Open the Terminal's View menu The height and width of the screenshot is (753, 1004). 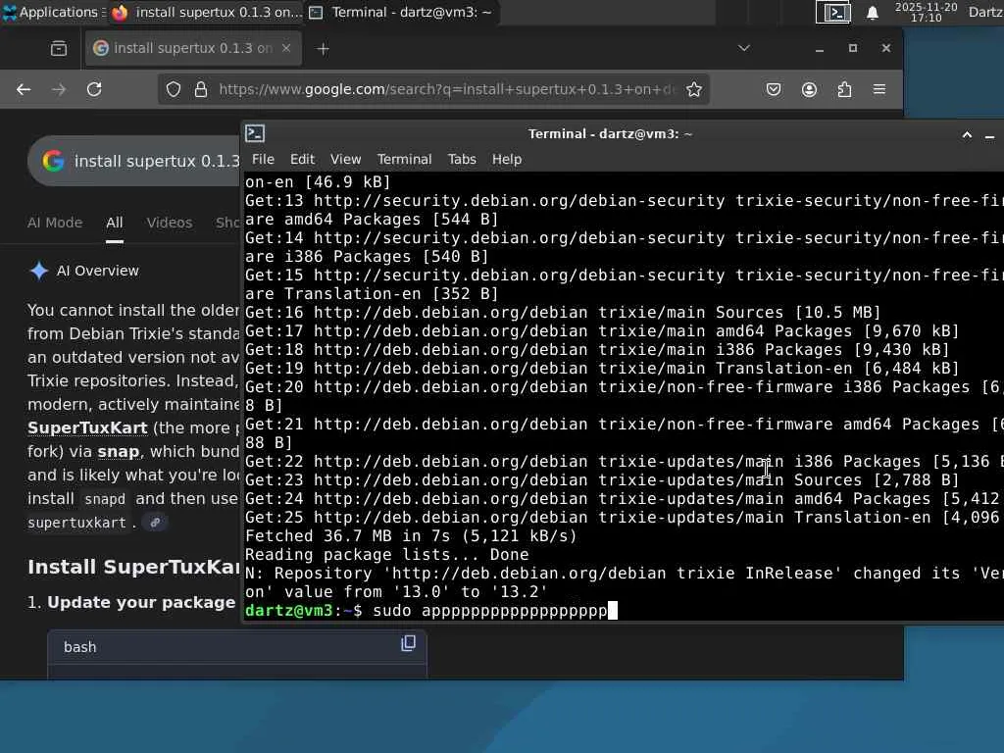tap(346, 159)
